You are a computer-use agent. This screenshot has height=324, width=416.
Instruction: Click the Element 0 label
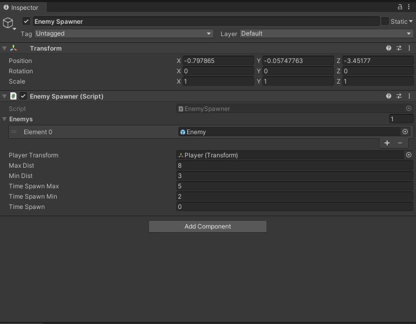38,132
